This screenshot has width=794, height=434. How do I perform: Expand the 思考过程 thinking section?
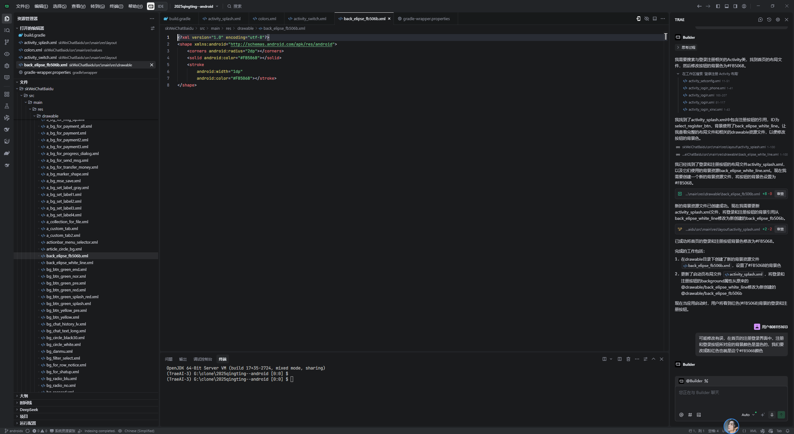pos(686,47)
